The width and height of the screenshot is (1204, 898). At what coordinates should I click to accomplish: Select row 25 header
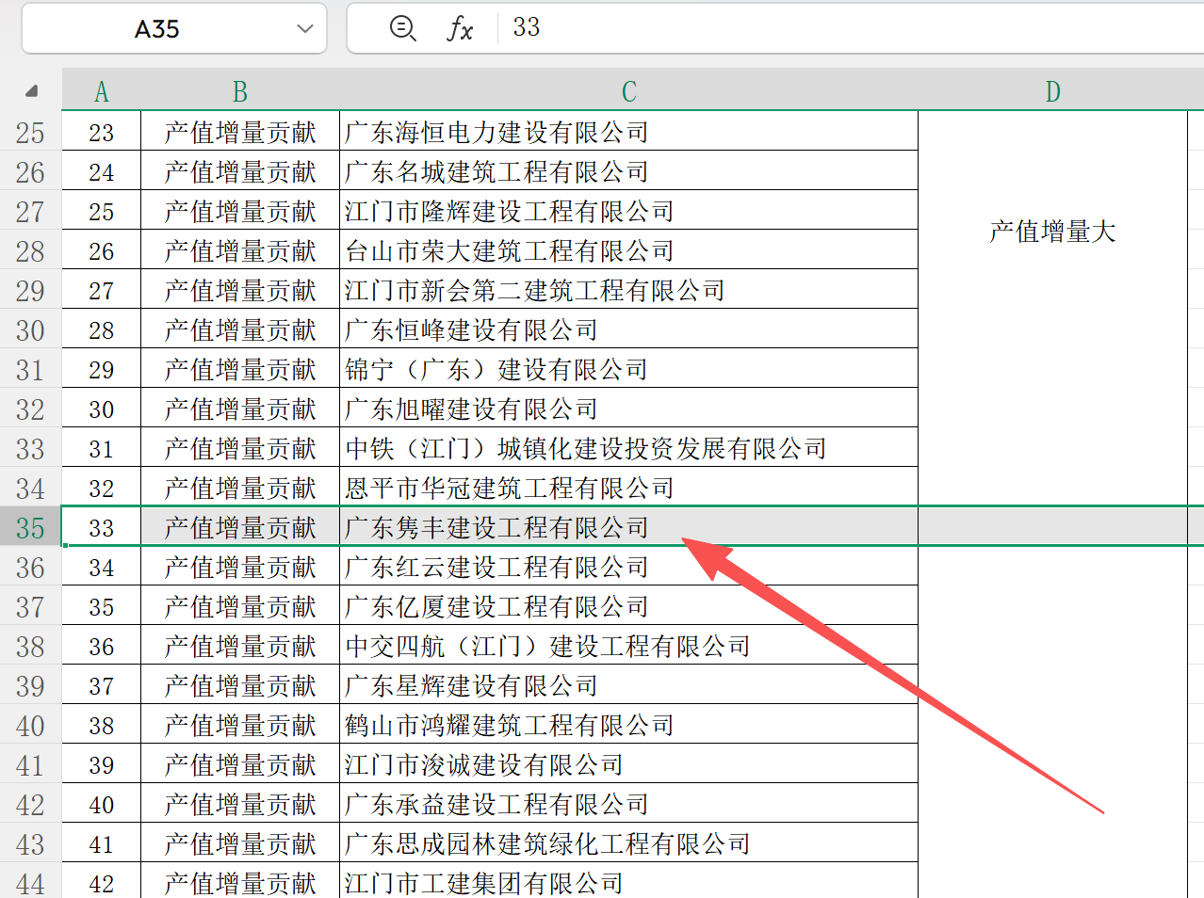click(30, 133)
